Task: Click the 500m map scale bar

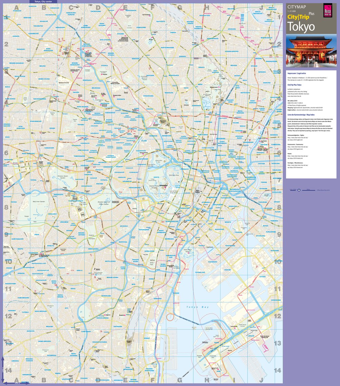Action: pos(308,190)
